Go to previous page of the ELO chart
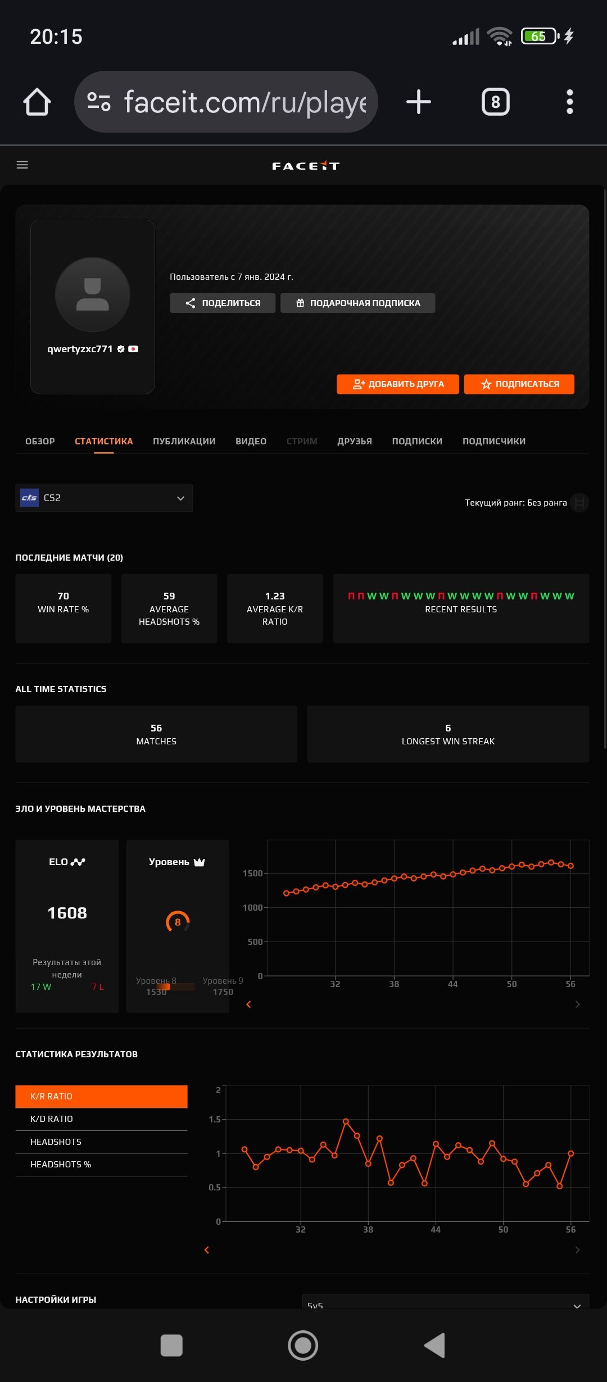 click(248, 1004)
